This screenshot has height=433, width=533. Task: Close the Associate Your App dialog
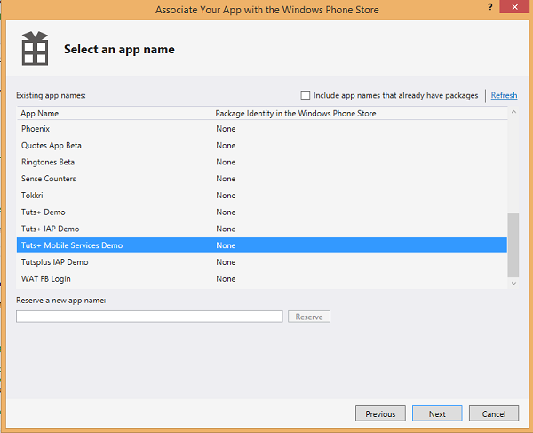click(514, 7)
